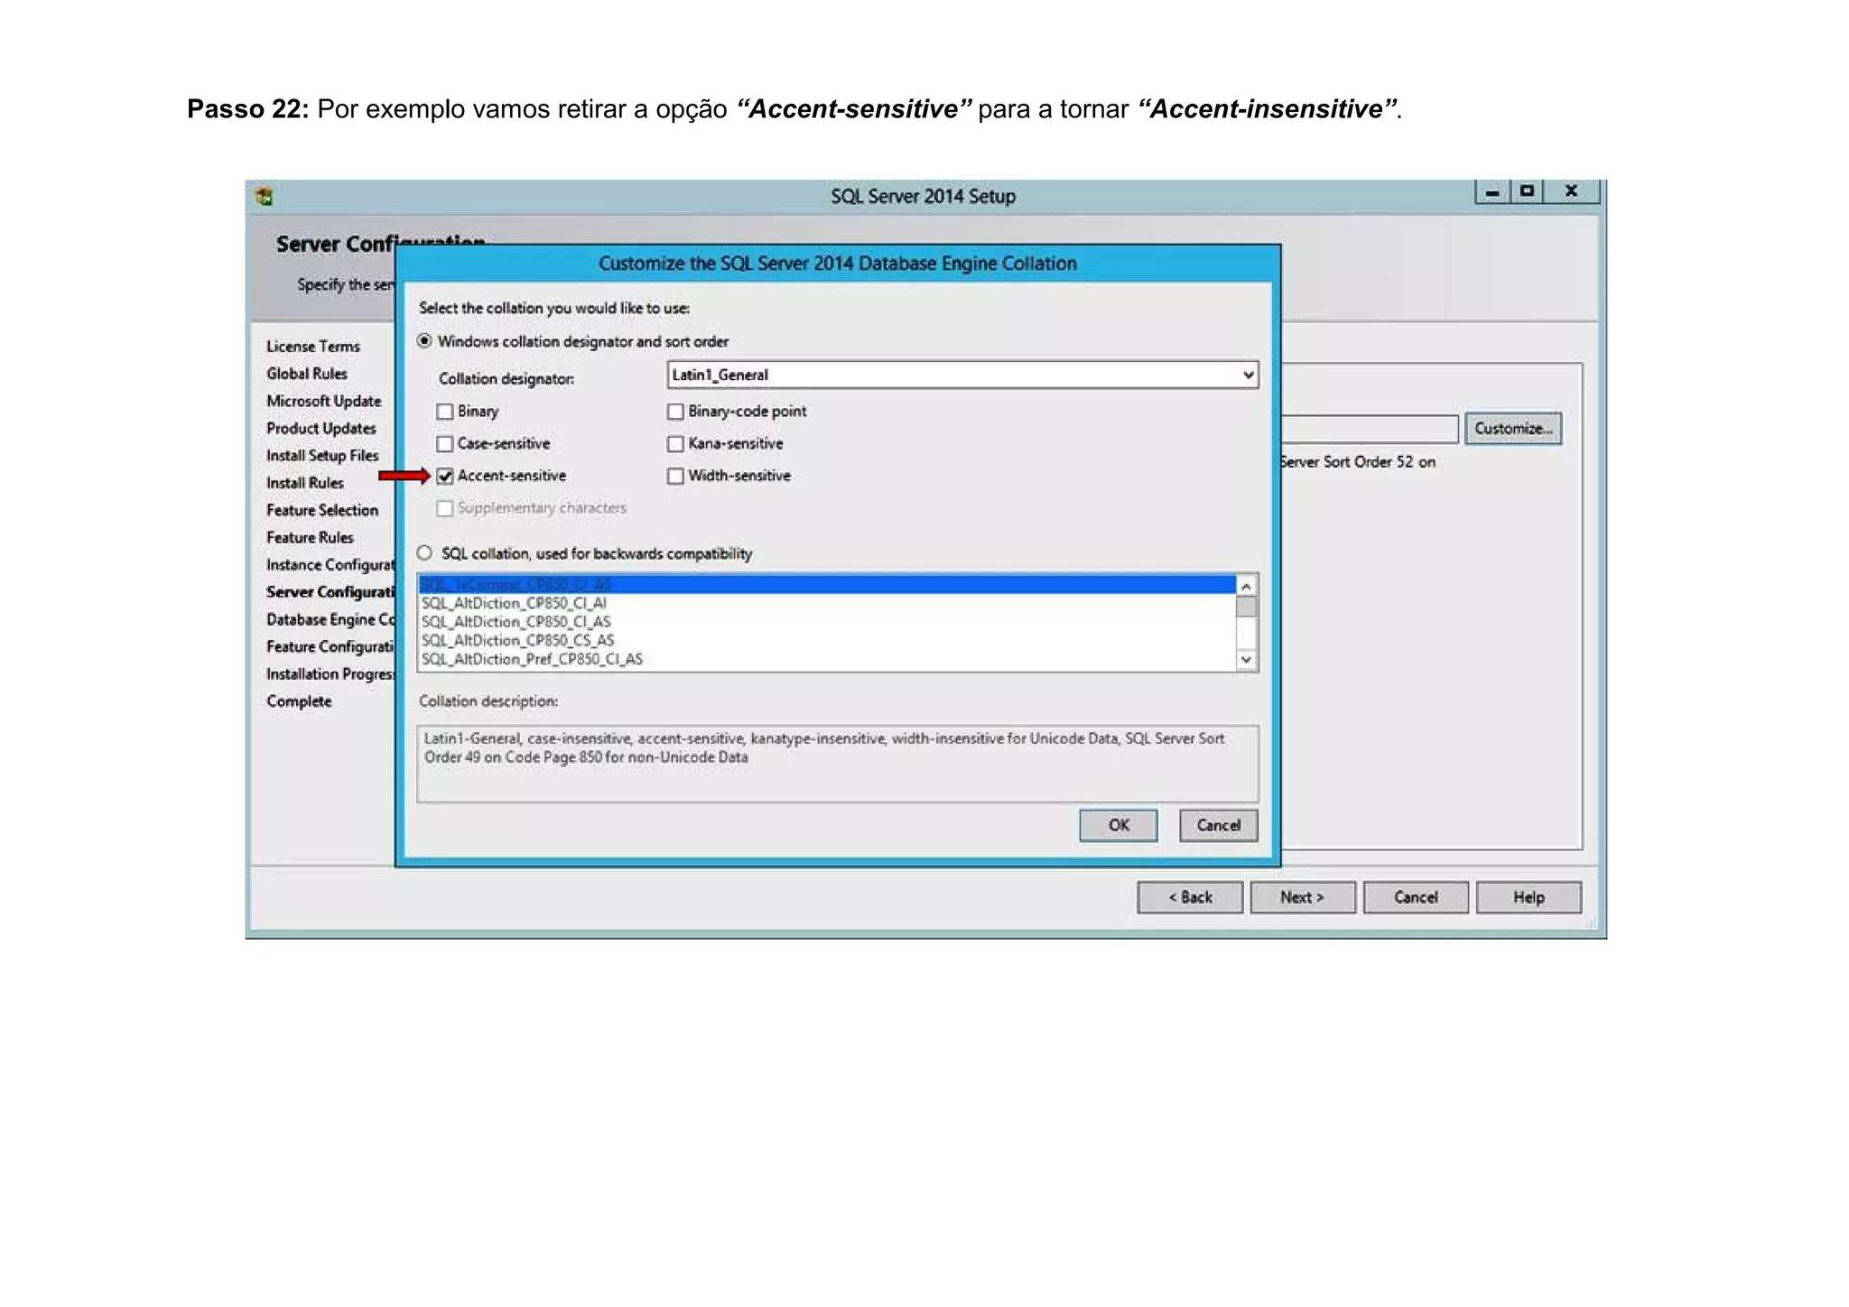Select SQL collation backwards compatibility radio

[424, 553]
